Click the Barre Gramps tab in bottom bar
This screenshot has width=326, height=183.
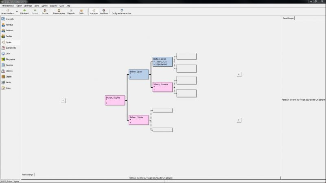[x=28, y=174]
